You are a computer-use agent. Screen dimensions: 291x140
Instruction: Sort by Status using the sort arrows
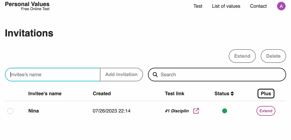pyautogui.click(x=232, y=94)
